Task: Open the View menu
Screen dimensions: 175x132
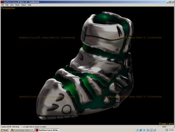Action: tap(12, 5)
